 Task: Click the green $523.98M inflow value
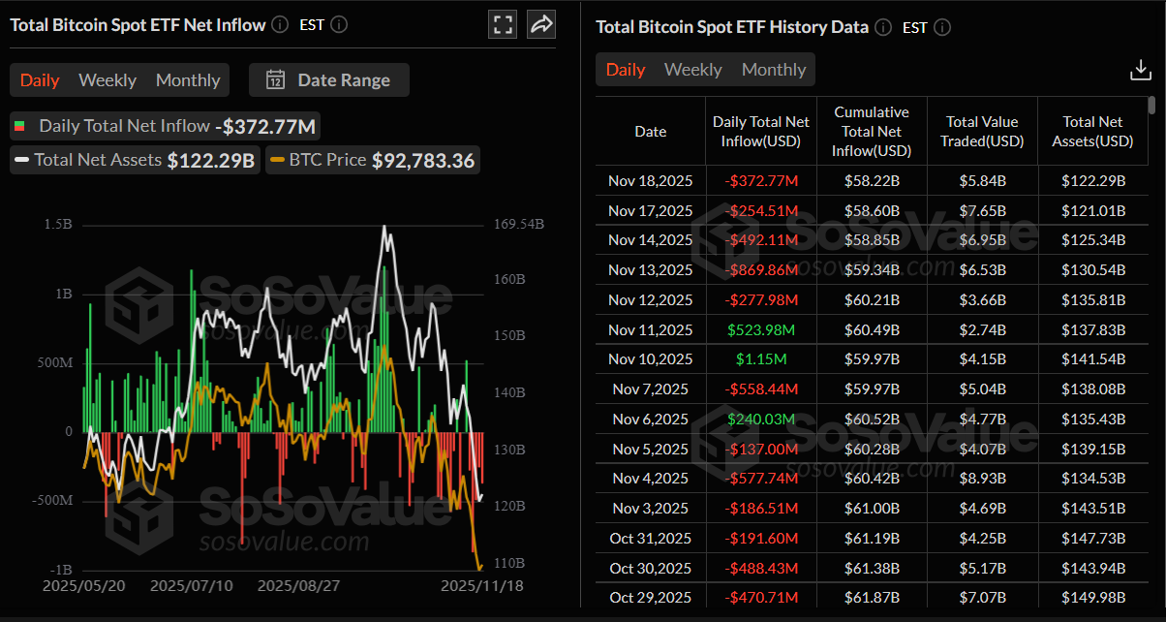761,329
